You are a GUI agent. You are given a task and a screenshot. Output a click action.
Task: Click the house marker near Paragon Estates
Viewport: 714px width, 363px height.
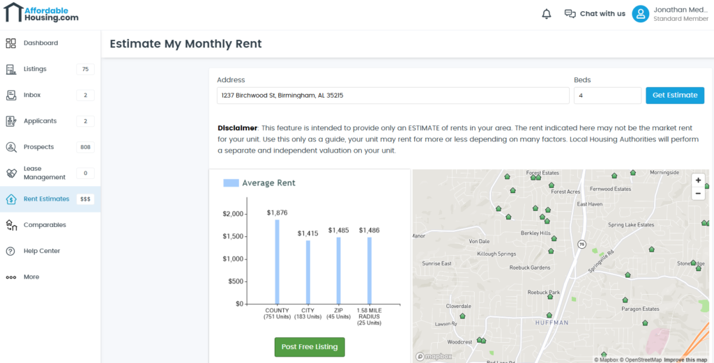[625, 300]
